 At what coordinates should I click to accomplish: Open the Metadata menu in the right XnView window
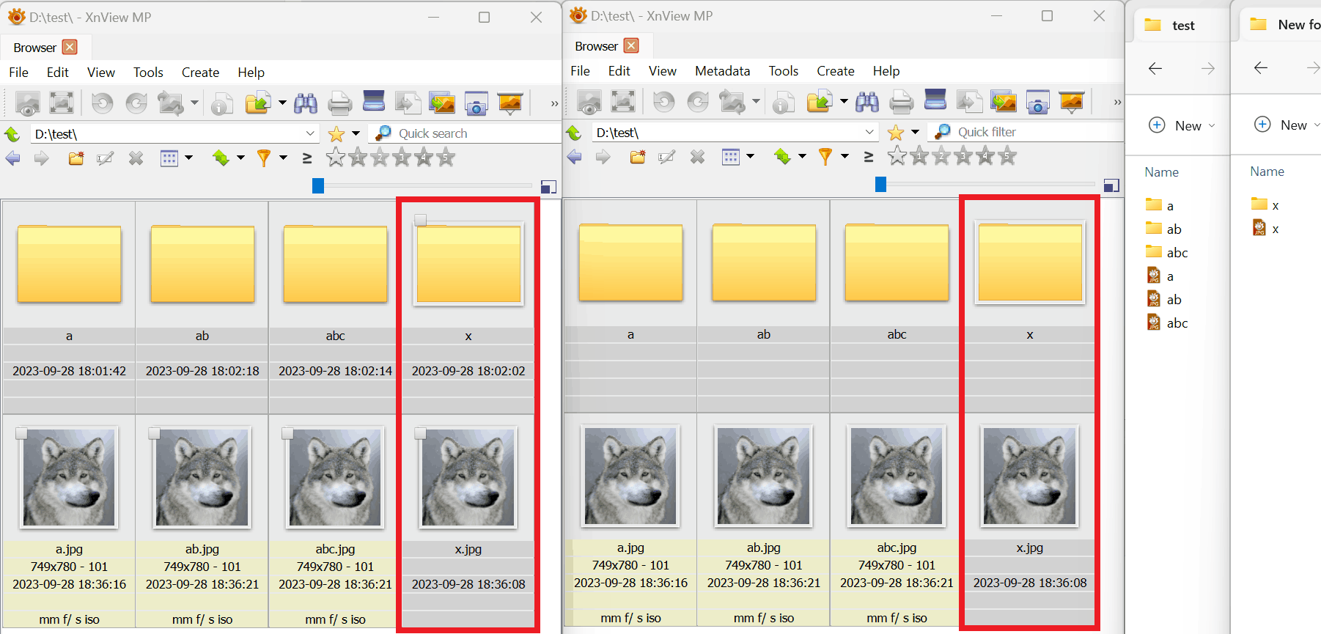point(723,71)
